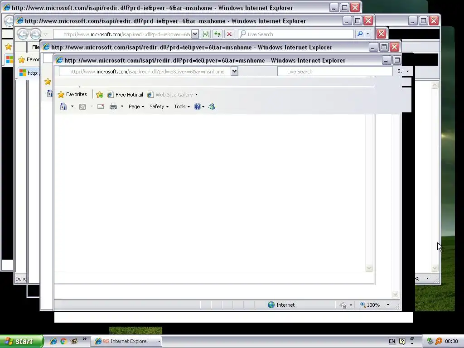Open the Page menu
This screenshot has height=348, width=464.
(136, 106)
